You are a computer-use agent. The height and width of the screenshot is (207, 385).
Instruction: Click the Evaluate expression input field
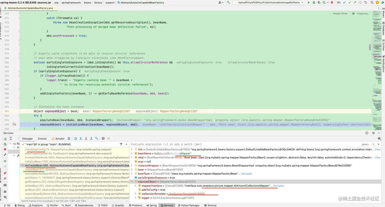(244, 144)
